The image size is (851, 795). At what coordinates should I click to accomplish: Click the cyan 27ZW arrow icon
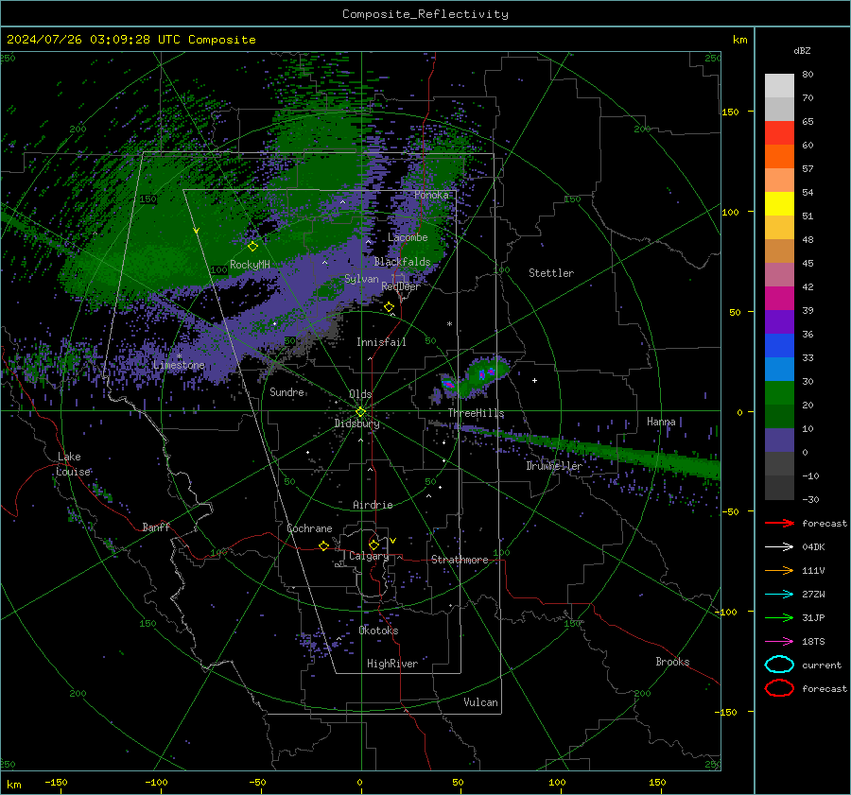[779, 594]
